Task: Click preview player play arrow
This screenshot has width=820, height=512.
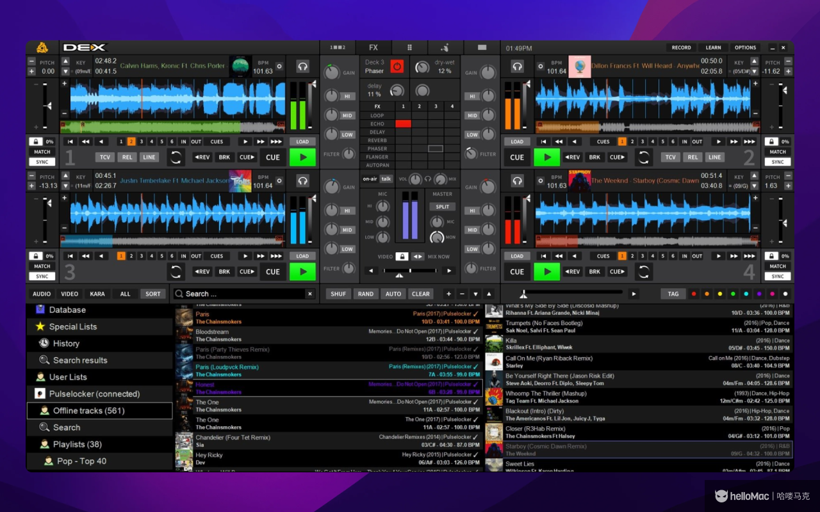Action: [x=634, y=294]
